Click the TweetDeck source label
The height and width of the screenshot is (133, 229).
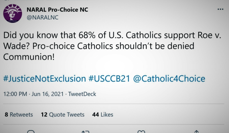click(x=82, y=94)
